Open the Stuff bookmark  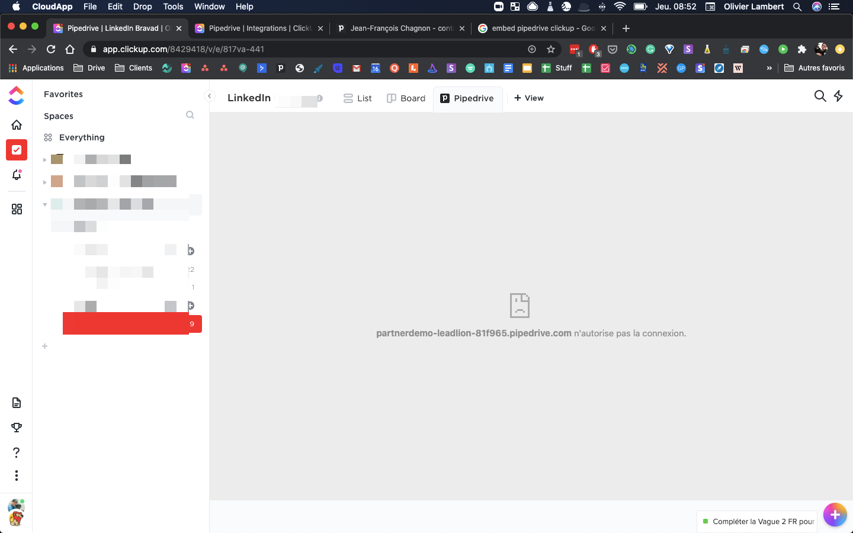(x=557, y=68)
